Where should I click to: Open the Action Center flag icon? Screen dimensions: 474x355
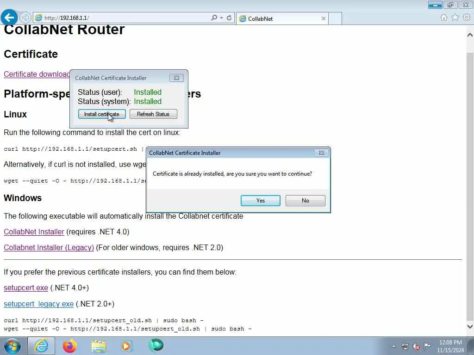427,346
